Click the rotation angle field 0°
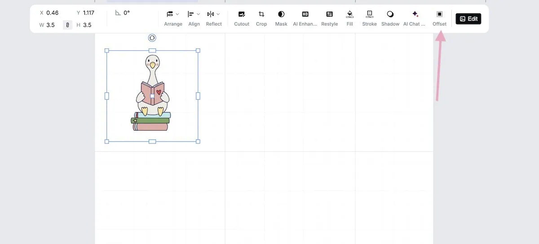 (x=123, y=13)
